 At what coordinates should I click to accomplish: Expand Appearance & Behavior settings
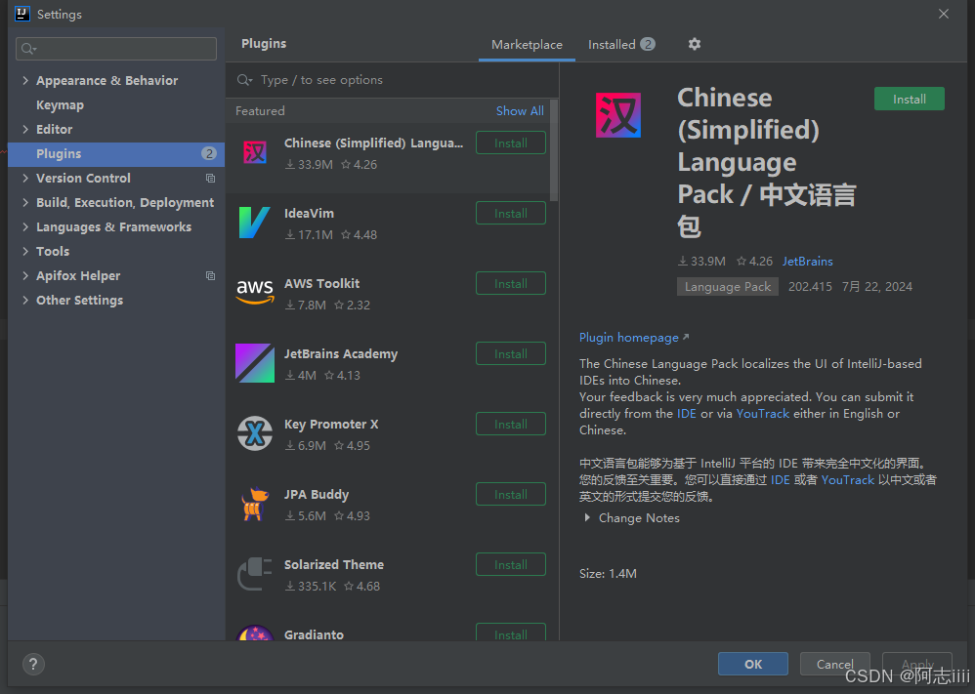point(25,80)
